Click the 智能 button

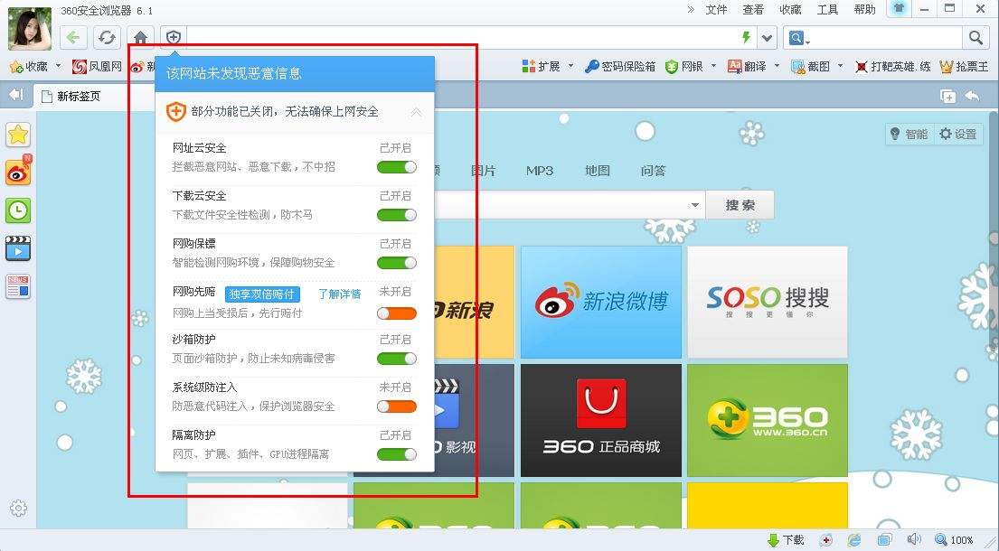pyautogui.click(x=909, y=134)
